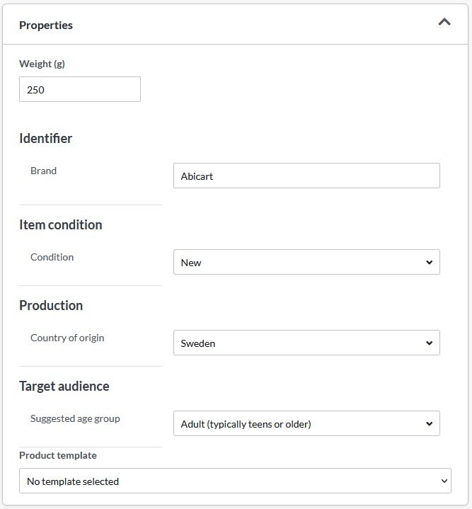Click the Item condition section heading
This screenshot has height=509, width=472.
click(x=61, y=224)
